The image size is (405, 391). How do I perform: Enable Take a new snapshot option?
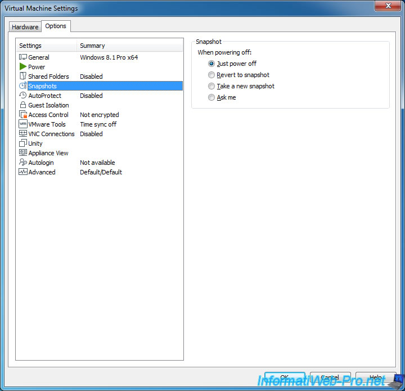211,86
